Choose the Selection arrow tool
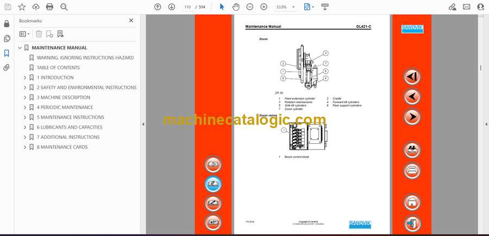Screen dimensions: 489x236 coord(222,7)
